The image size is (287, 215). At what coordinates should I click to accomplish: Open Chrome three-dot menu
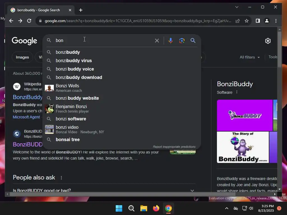(x=276, y=21)
